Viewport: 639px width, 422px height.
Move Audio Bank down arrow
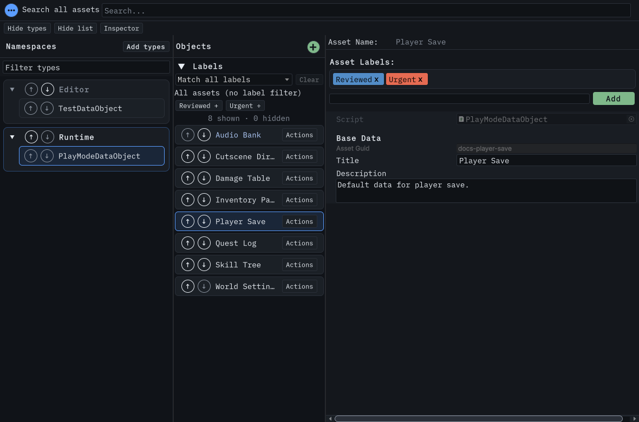pos(204,135)
